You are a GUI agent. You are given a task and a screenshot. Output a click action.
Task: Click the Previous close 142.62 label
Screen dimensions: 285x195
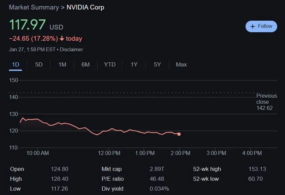266,102
